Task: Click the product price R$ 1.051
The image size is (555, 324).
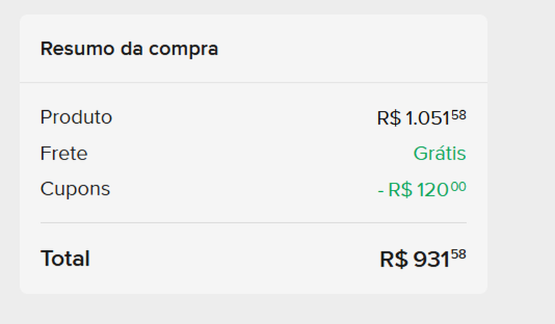Action: tap(414, 119)
